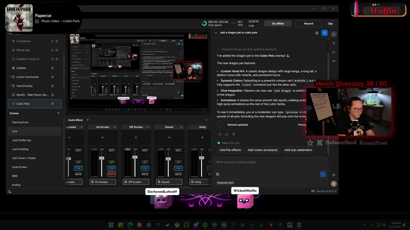
Task: Copy the assistant response
Action: click(220, 134)
